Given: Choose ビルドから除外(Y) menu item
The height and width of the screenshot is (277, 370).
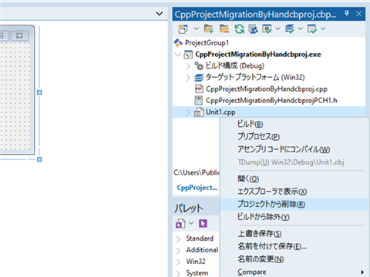Looking at the screenshot, I should [294, 217].
